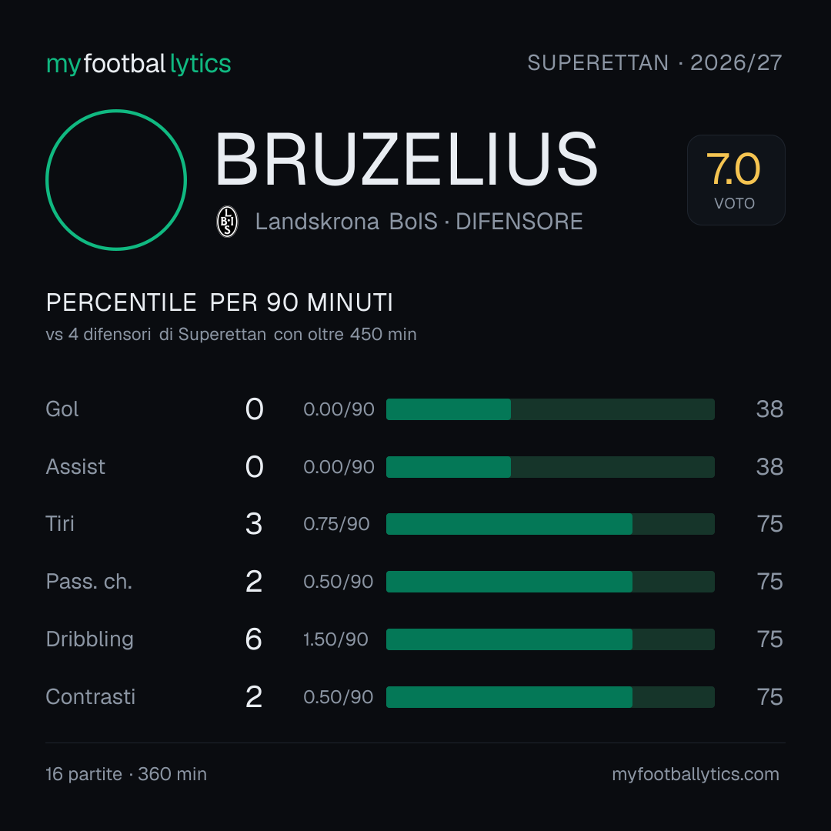Click the Gol percentile number 38

click(x=769, y=409)
